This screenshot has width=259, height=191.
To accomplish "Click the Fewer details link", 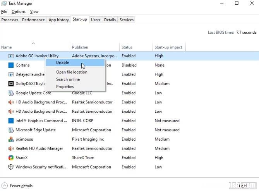I will click(21, 186).
